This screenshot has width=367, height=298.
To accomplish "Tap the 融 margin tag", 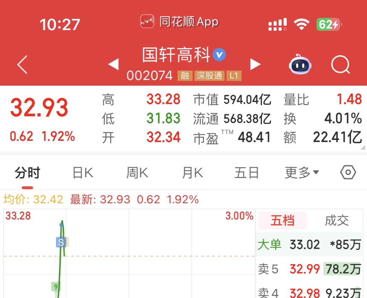I will (185, 76).
